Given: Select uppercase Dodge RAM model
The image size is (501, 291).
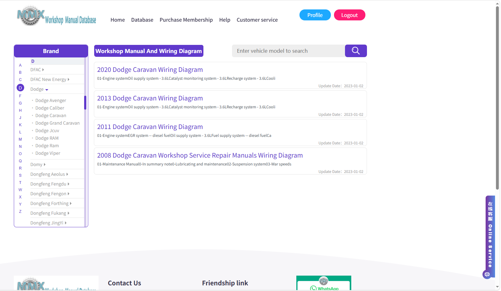Looking at the screenshot, I should (47, 138).
